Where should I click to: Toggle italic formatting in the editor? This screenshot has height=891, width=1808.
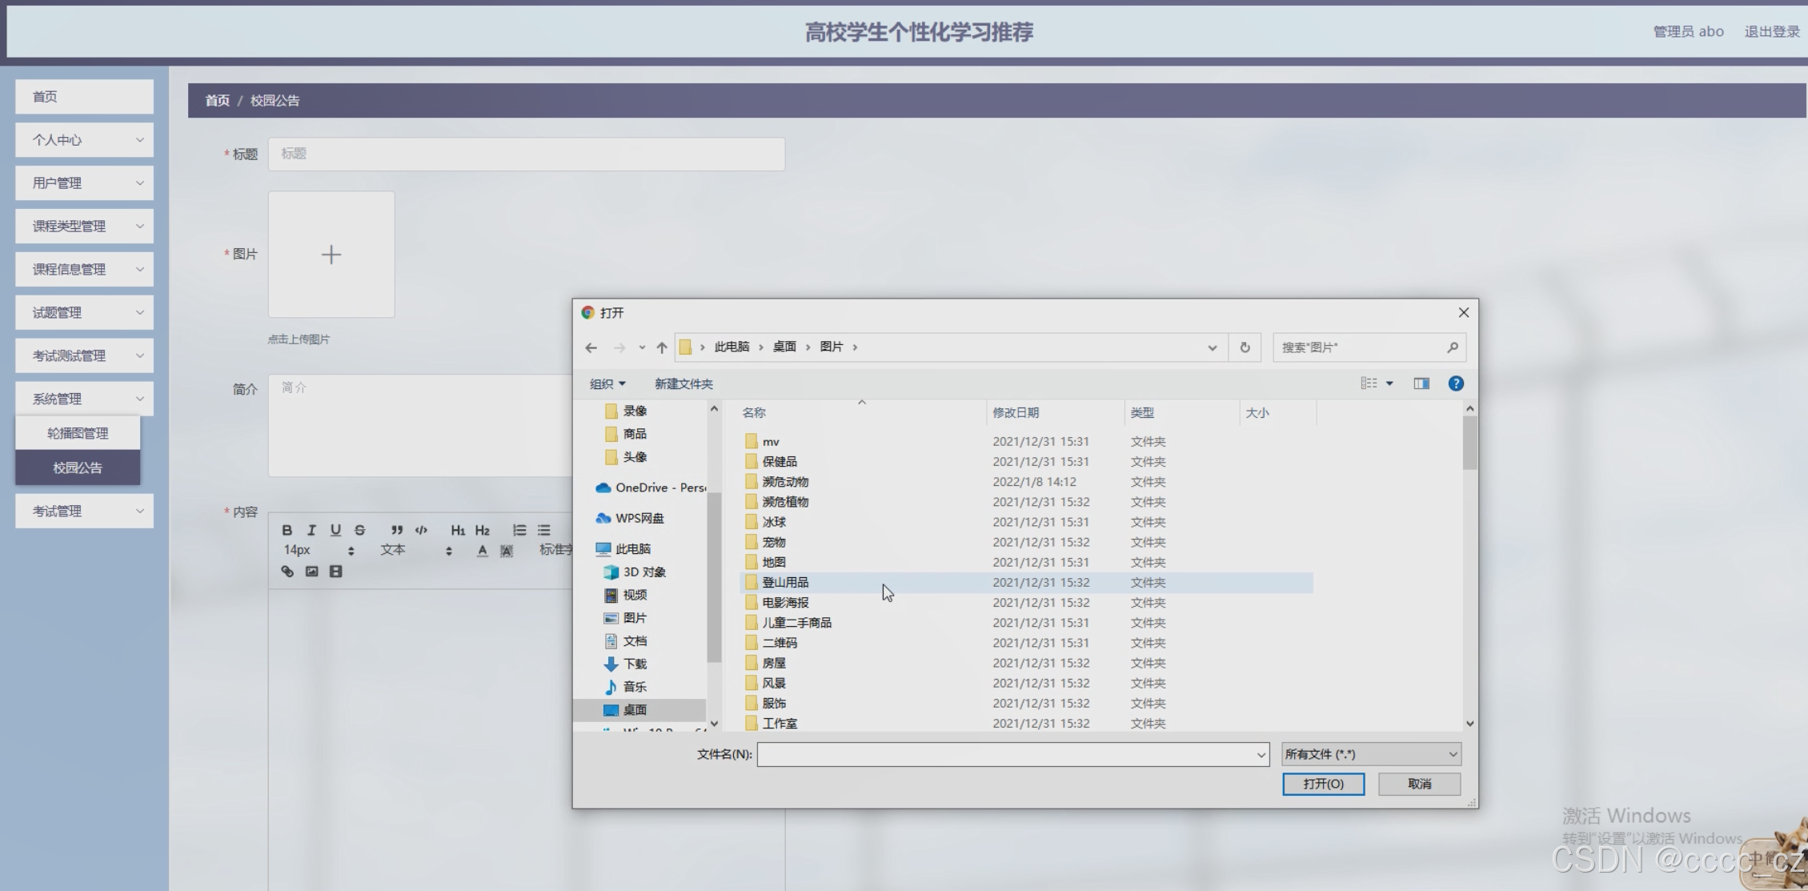tap(311, 530)
